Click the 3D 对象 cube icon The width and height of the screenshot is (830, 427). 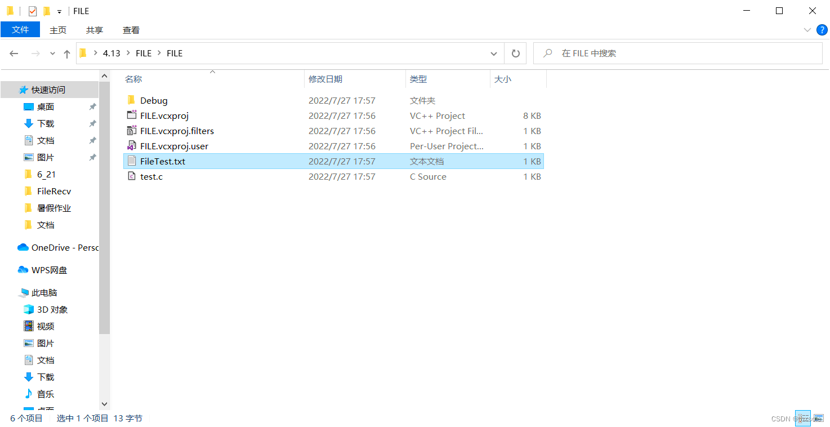point(29,309)
